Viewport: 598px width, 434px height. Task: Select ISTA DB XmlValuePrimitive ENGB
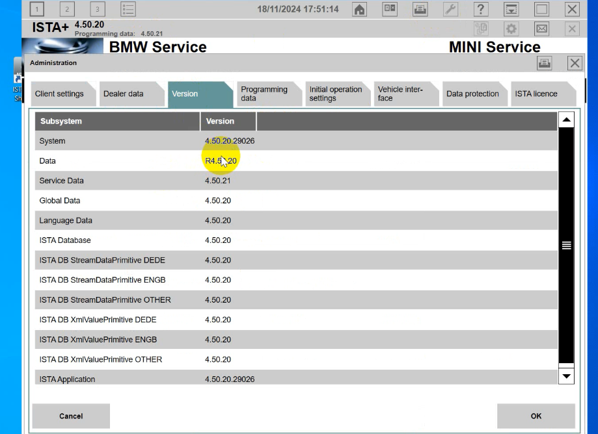tap(98, 340)
